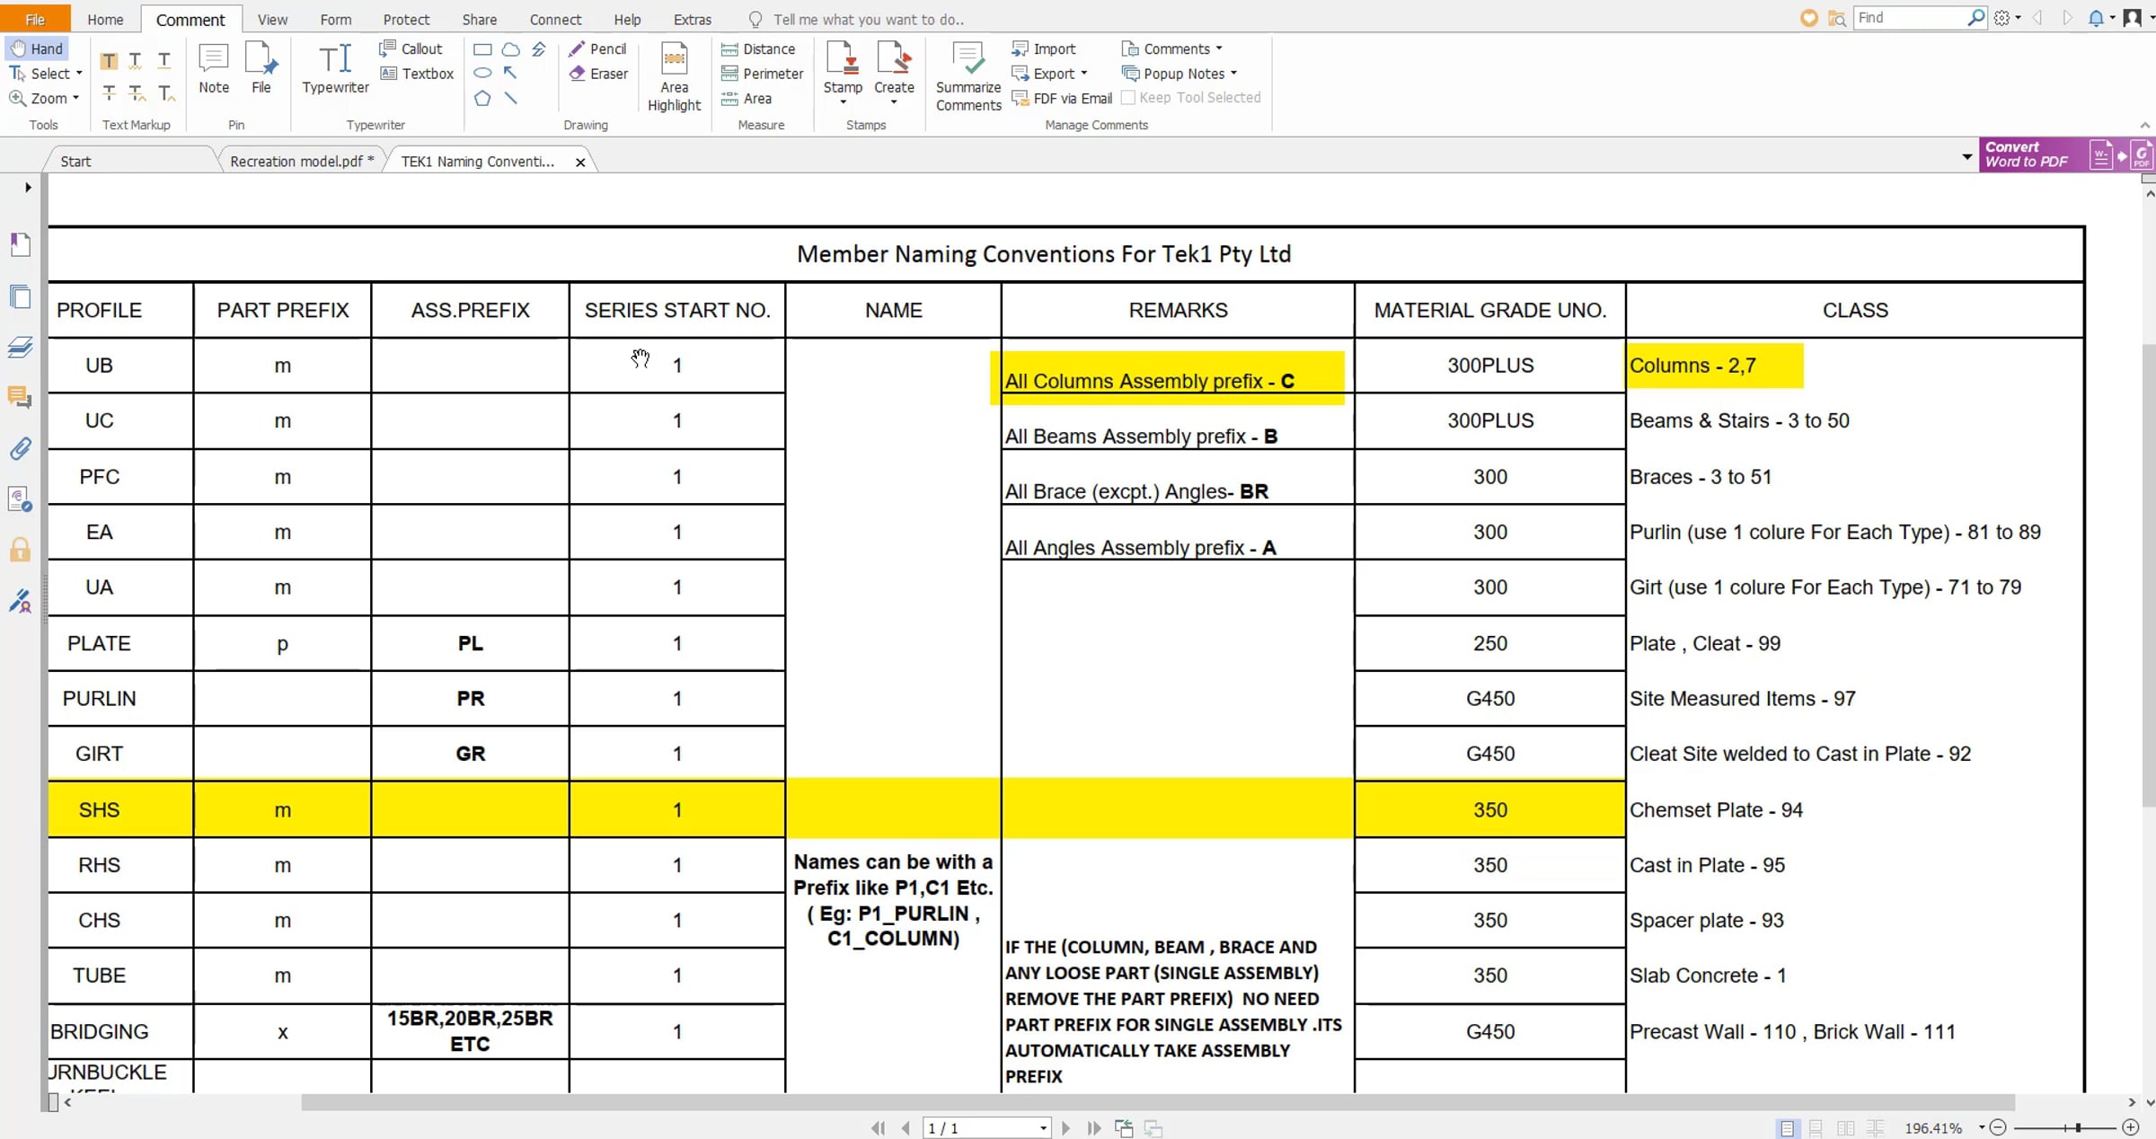The height and width of the screenshot is (1139, 2156).
Task: Expand the Stamp dropdown arrow
Action: click(843, 102)
